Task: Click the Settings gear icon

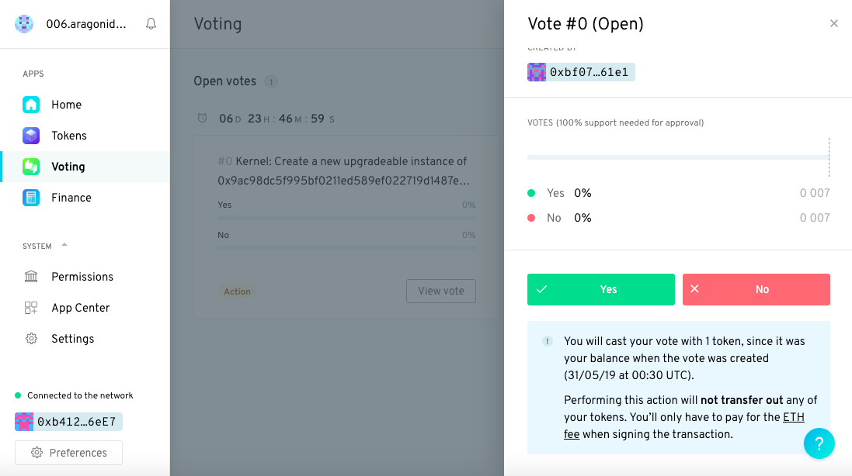Action: click(31, 339)
